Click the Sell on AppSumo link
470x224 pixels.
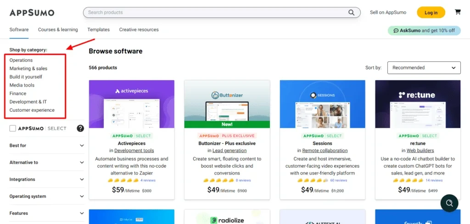[388, 12]
